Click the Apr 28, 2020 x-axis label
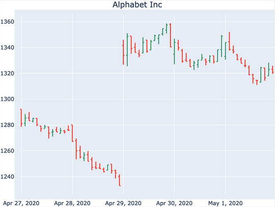The width and height of the screenshot is (275, 207). (72, 203)
